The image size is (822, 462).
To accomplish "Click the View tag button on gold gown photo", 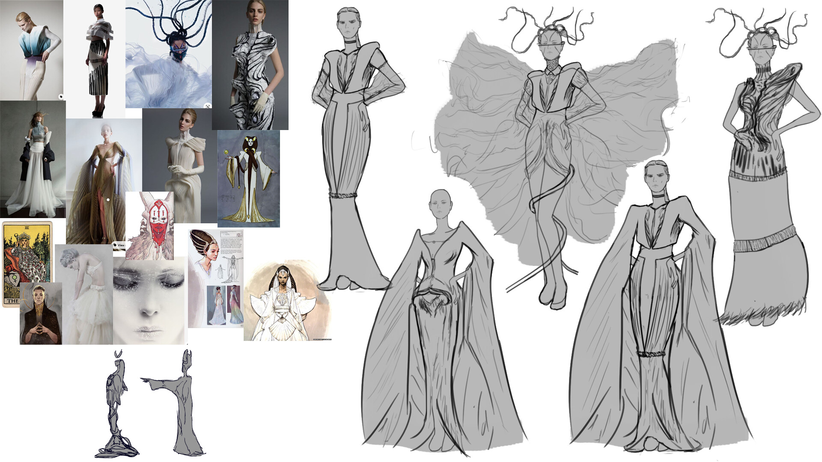I will 119,245.
